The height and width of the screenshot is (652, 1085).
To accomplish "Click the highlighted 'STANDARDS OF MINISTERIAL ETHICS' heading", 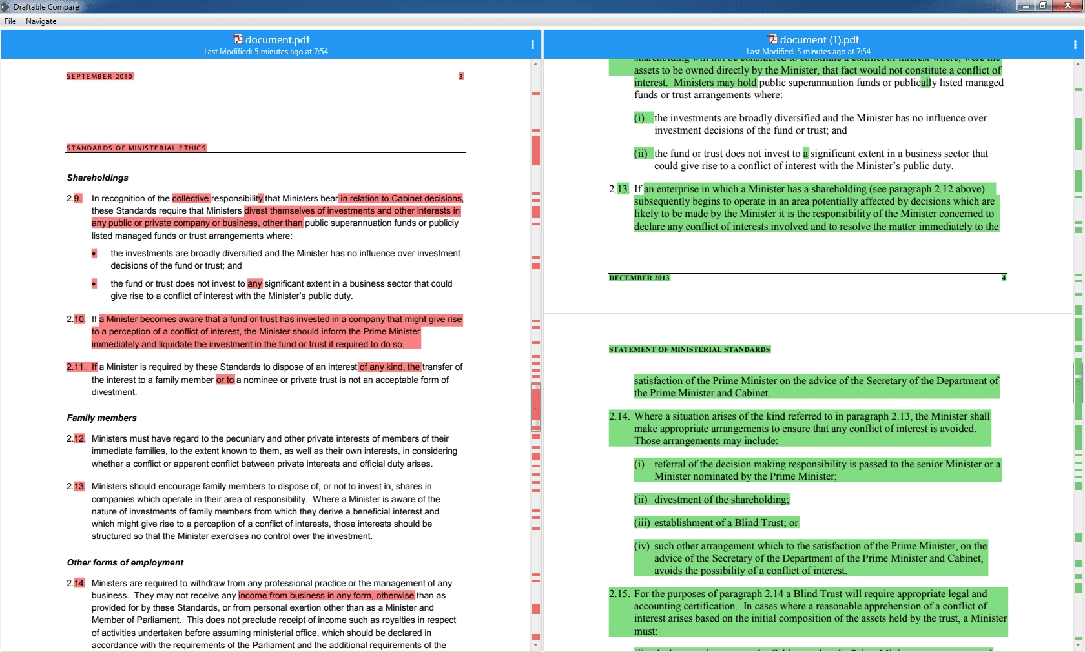I will point(136,148).
